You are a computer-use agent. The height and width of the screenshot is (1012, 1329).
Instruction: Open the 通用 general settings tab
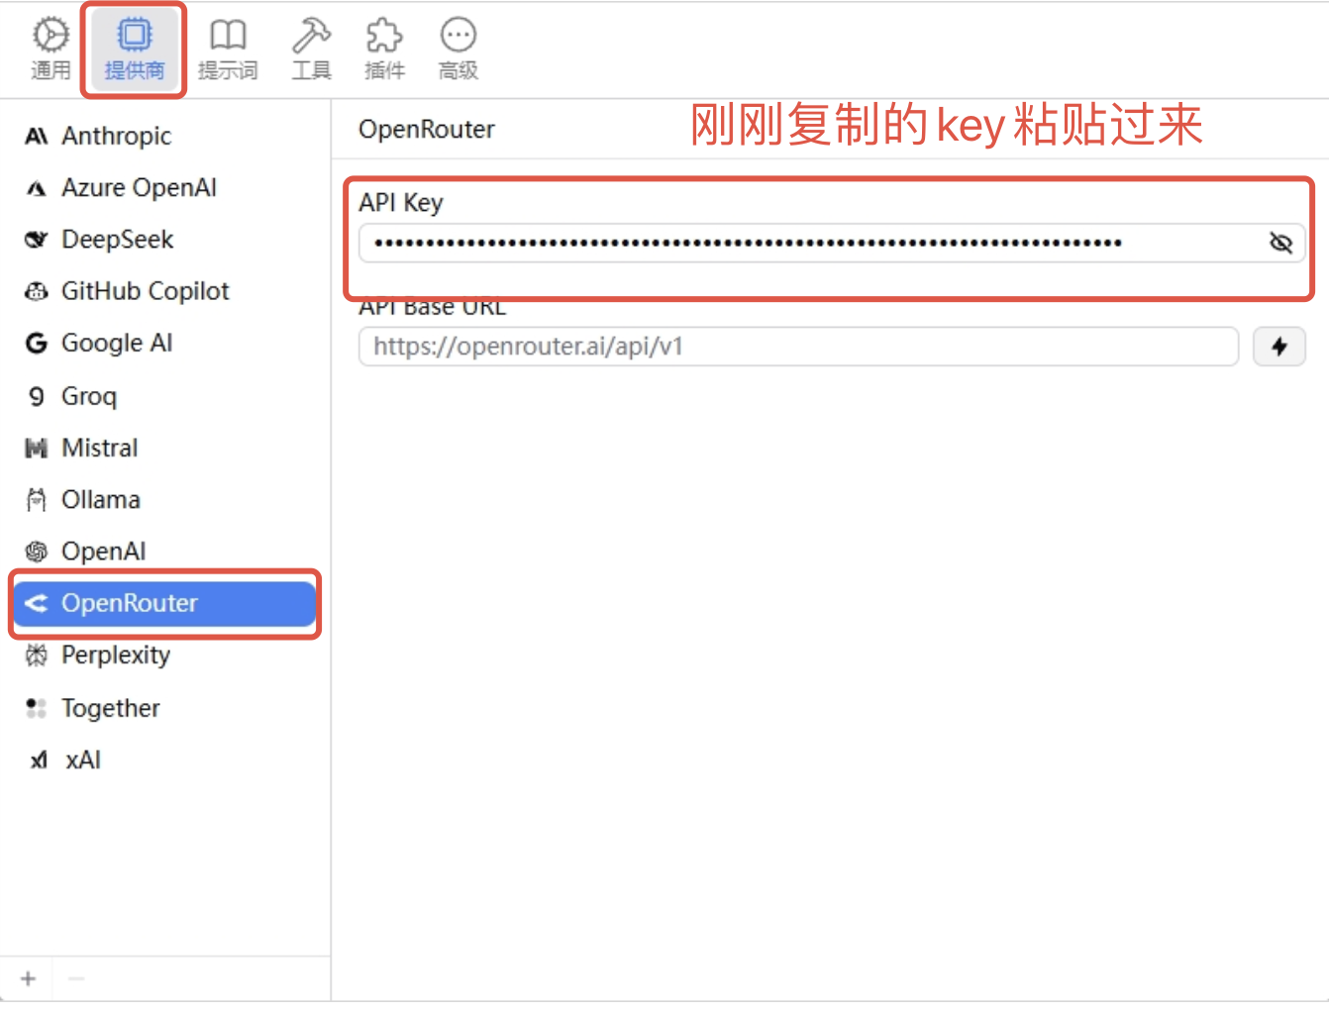51,49
